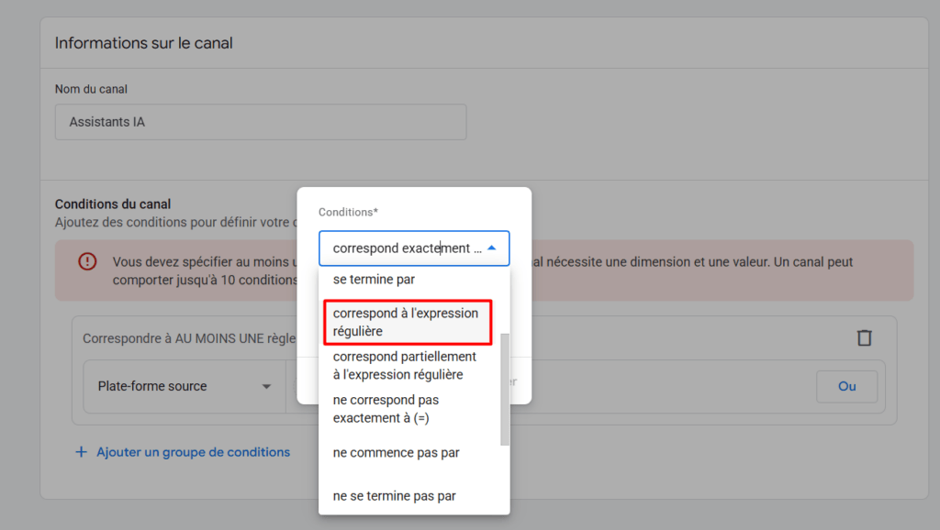
Task: Focus the Nom du canal input field
Action: (261, 122)
